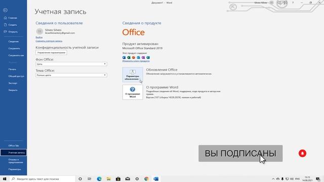Click the Выйти sign-out link
The image size is (324, 182).
tap(39, 37)
